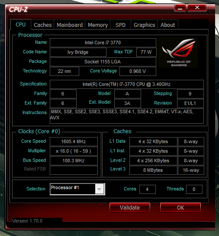The width and height of the screenshot is (219, 236).
Task: Click the Specification field i7-3770 CPU @ 3.40GHz
Action: pos(127,84)
